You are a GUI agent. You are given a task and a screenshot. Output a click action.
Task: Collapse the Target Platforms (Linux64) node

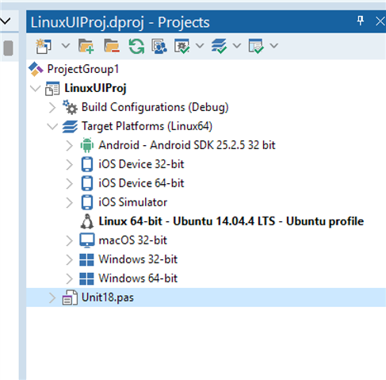pyautogui.click(x=52, y=126)
